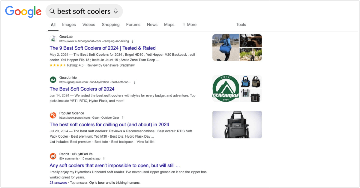Select the Forums tab
This screenshot has height=188, width=360.
coord(133,25)
